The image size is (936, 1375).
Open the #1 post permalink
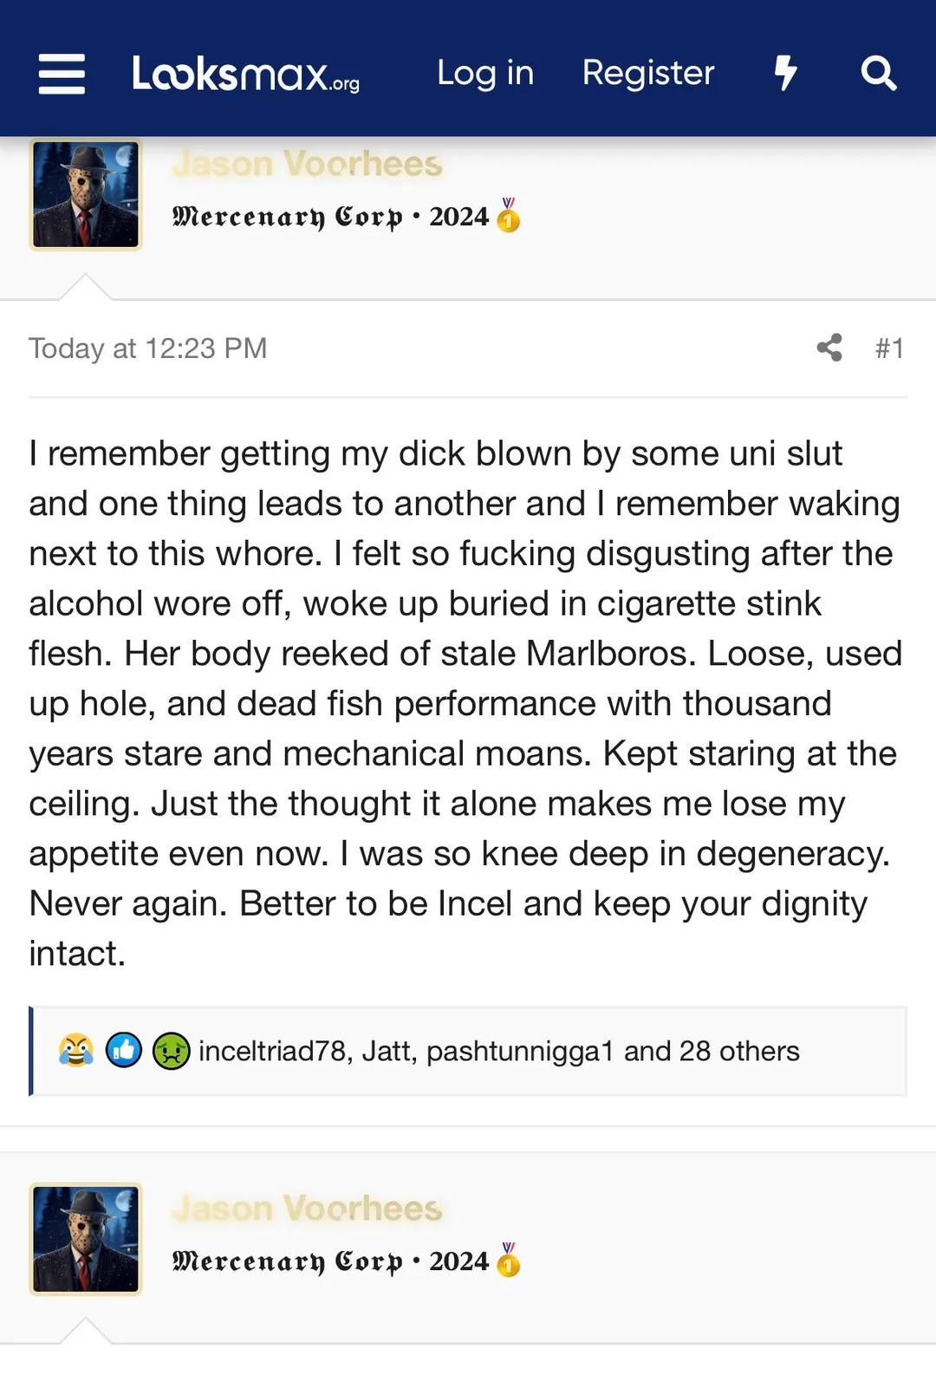coord(889,348)
